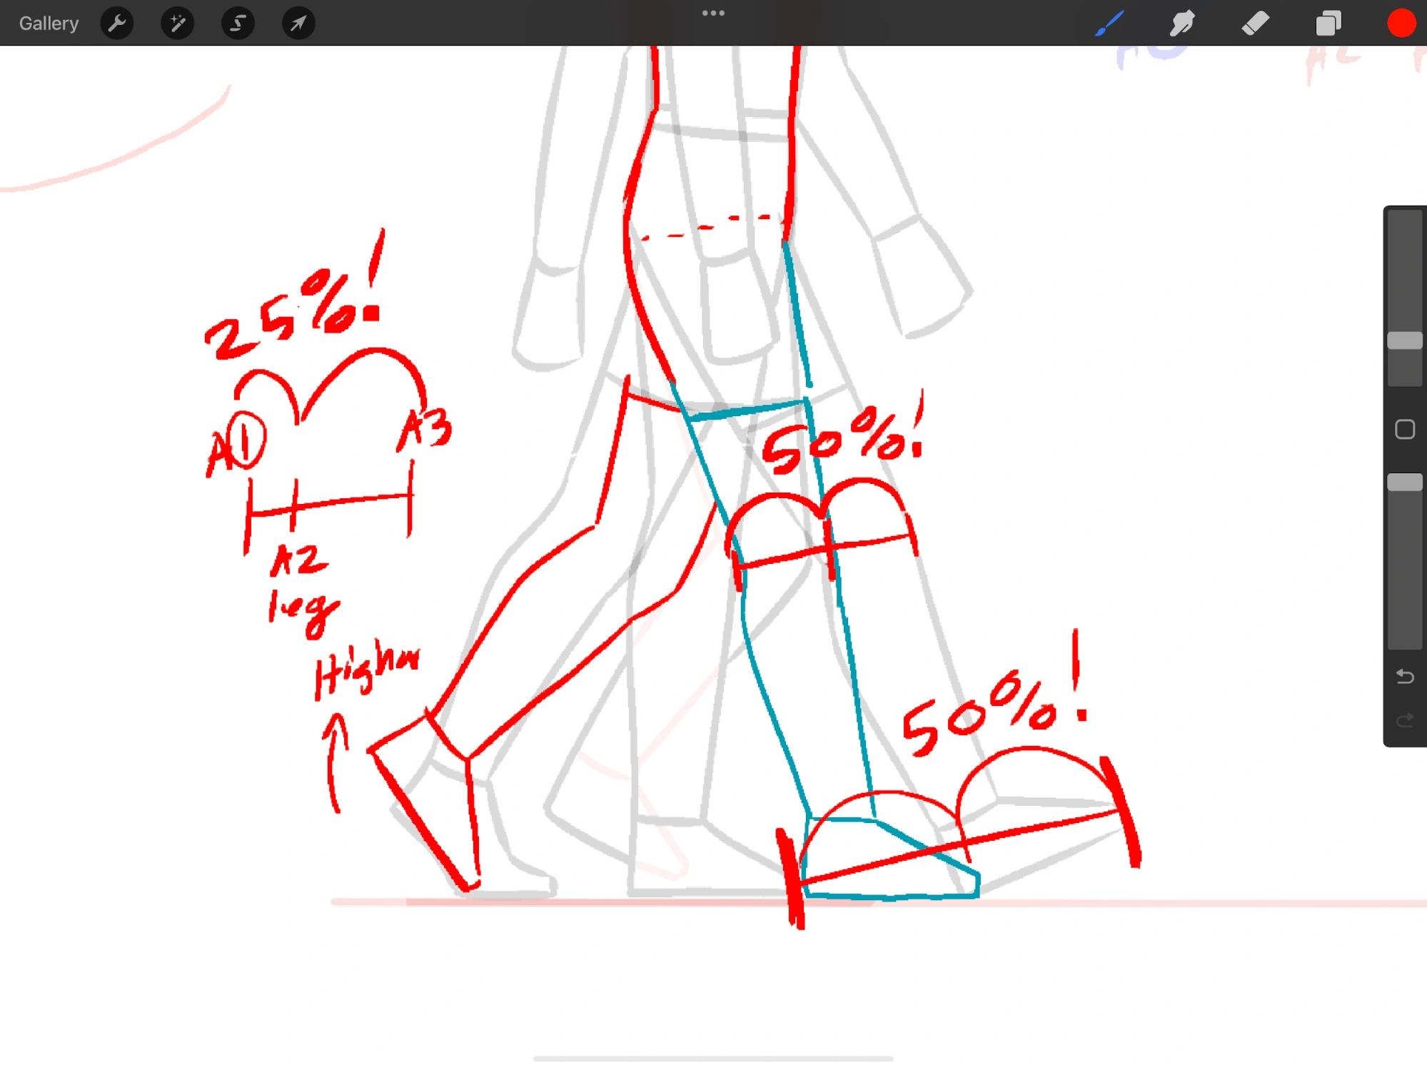
Task: Choose the Smudge finger tool
Action: [x=1182, y=24]
